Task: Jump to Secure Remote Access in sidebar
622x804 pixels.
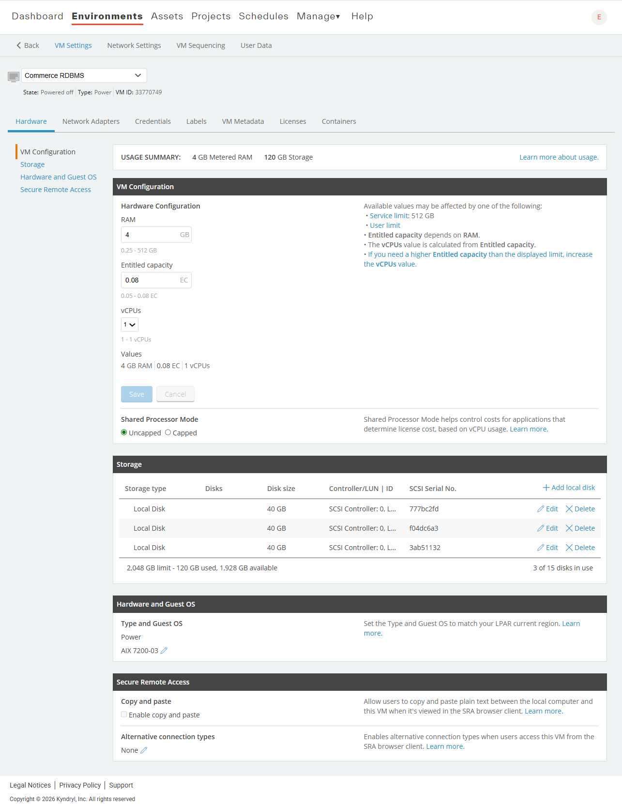Action: tap(56, 190)
